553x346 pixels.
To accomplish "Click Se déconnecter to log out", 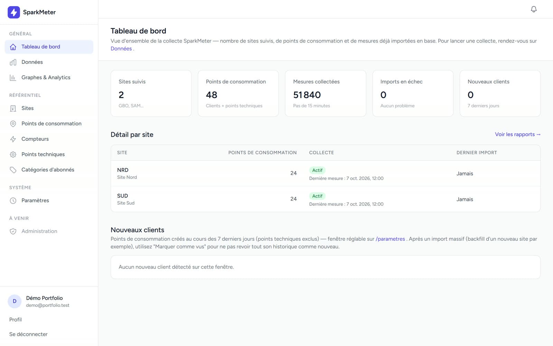I will tap(28, 334).
